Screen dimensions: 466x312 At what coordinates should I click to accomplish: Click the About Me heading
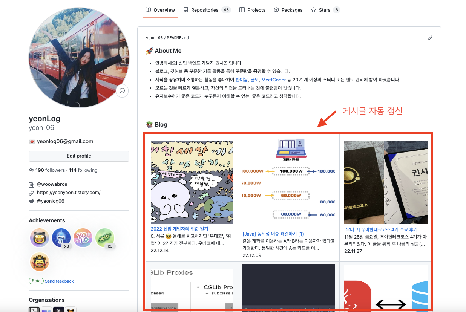pos(164,51)
